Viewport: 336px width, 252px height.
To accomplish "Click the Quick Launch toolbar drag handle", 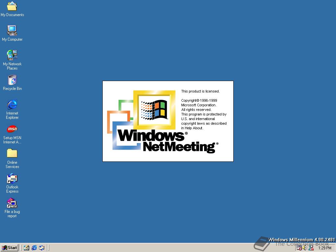I will pos(21,248).
